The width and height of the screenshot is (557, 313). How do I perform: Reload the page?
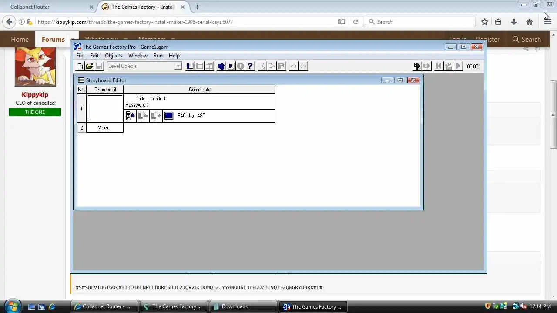pos(356,22)
